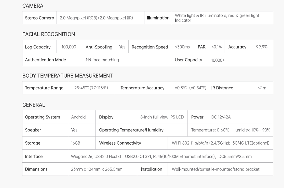Image resolution: width=284 pixels, height=188 pixels.
Task: Click the GENERAL section heading
Action: tap(34, 105)
